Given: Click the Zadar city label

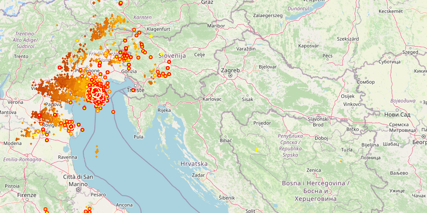Looking at the screenshot, I should click(198, 175).
